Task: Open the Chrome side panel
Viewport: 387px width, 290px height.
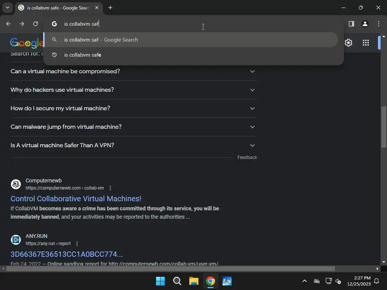Action: click(351, 24)
